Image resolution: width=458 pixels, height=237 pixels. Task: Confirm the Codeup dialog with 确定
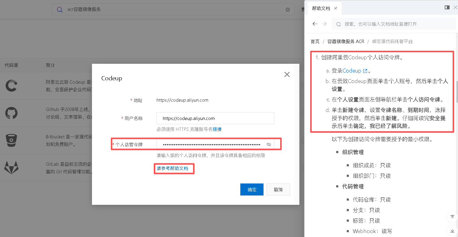[252, 189]
